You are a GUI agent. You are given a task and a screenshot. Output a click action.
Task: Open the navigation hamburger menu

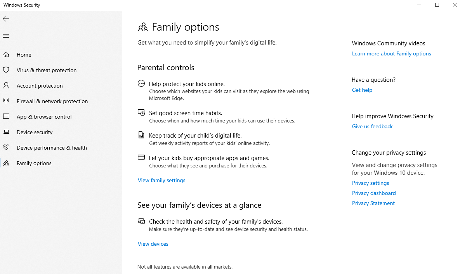click(5, 35)
